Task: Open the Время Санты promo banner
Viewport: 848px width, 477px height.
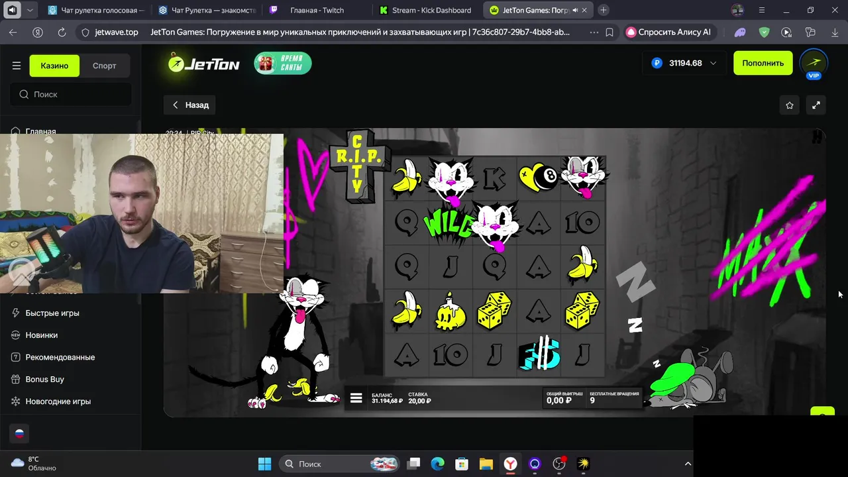Action: pos(283,63)
